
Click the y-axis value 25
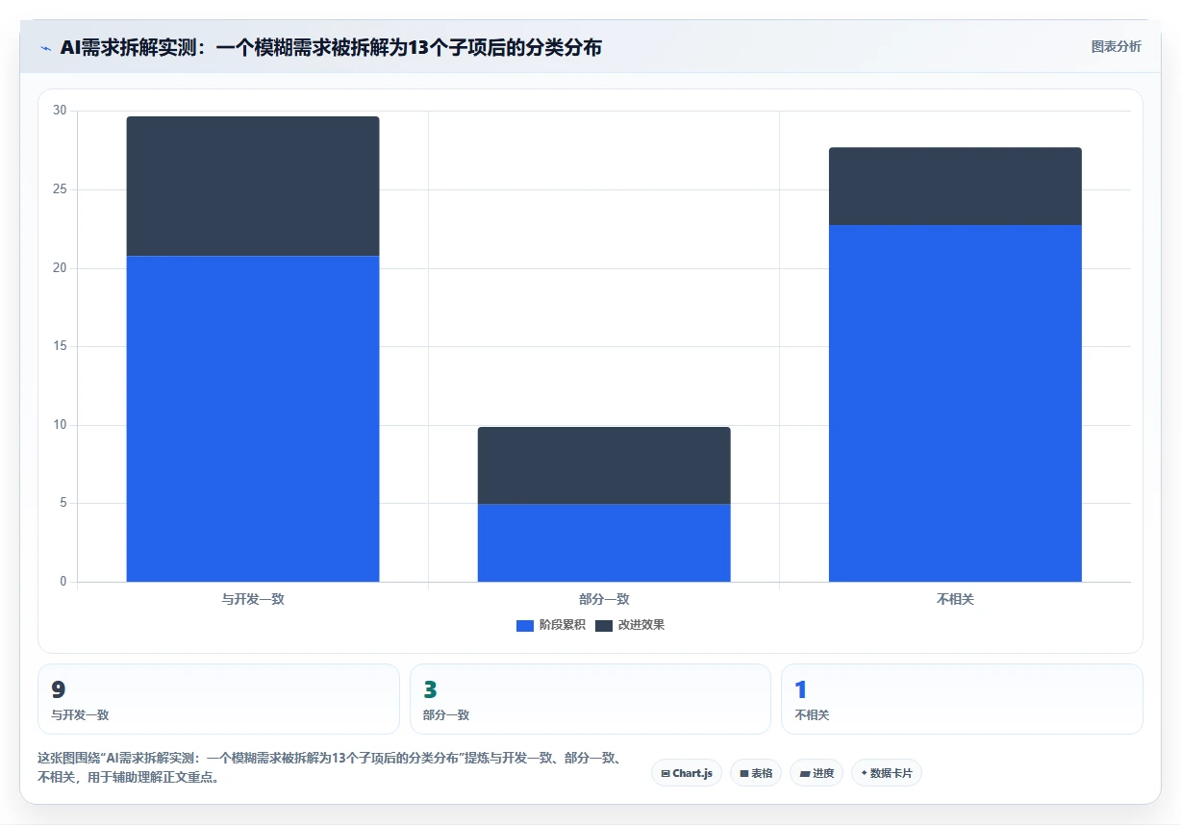point(60,189)
